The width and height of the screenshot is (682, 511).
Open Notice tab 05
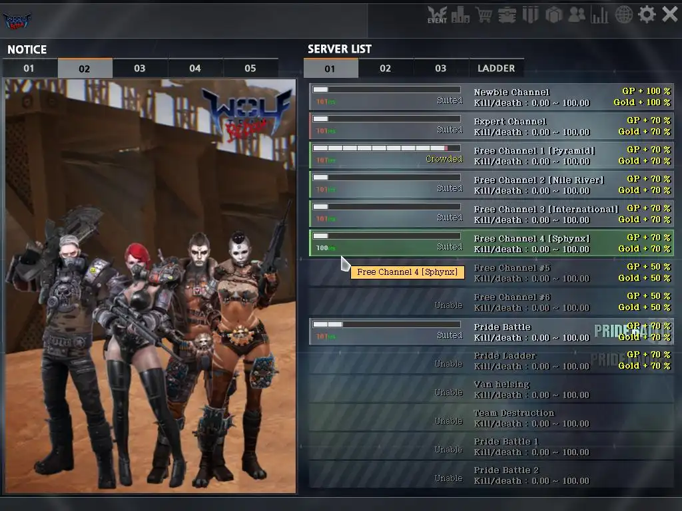click(x=250, y=69)
